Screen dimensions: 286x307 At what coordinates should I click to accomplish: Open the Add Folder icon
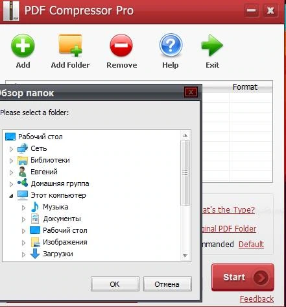click(71, 45)
